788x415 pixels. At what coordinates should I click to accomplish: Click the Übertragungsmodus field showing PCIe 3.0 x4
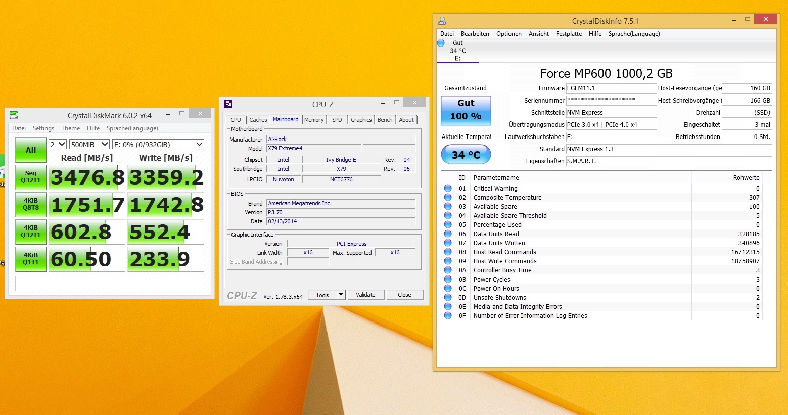click(x=611, y=125)
